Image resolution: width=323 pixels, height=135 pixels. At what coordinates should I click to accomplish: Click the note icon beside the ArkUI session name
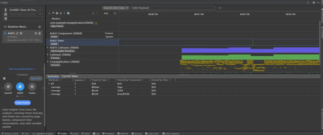coord(21,33)
